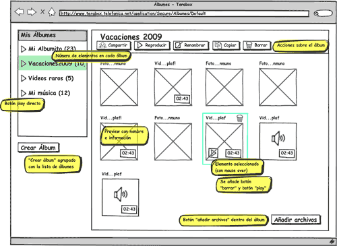Click the browser search field

(x=323, y=13)
